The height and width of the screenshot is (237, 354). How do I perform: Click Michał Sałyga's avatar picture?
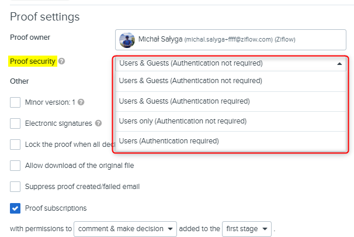[127, 40]
